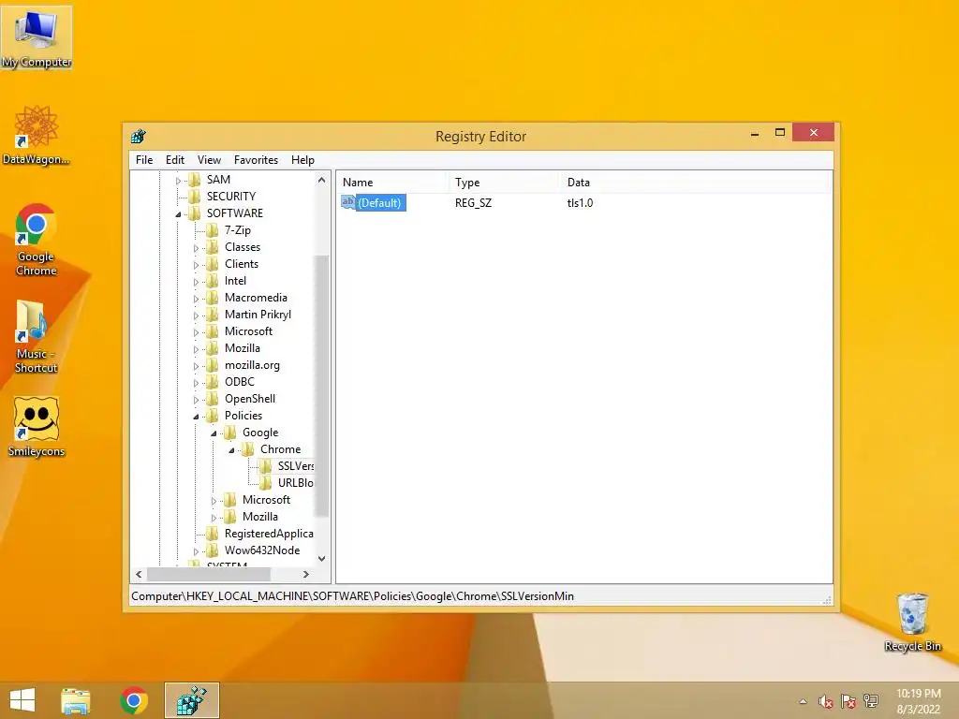
Task: Collapse the Google key under Policies
Action: (214, 433)
